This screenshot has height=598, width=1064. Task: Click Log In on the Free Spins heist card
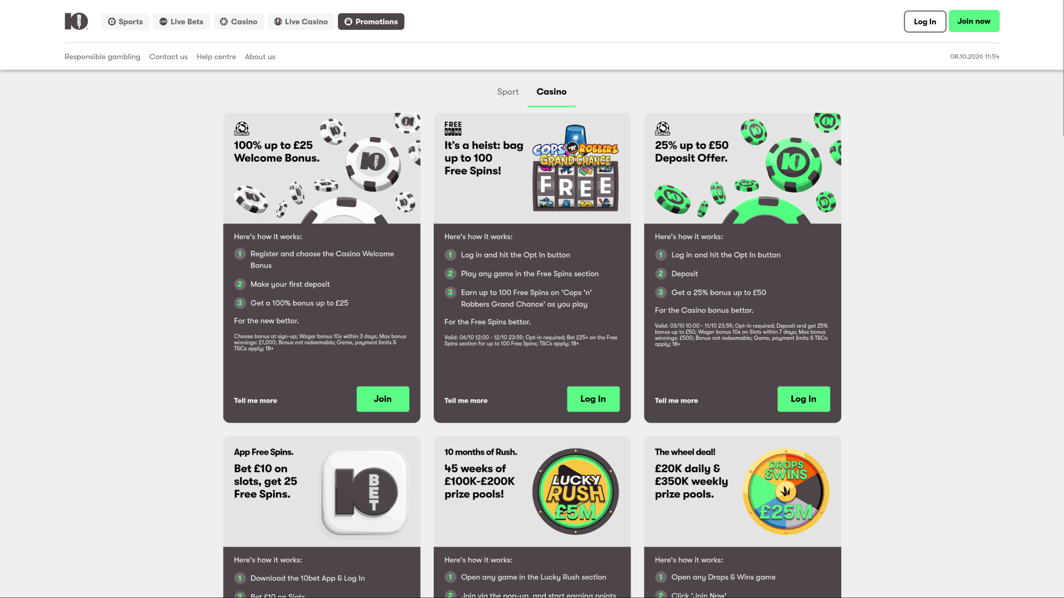pyautogui.click(x=593, y=399)
